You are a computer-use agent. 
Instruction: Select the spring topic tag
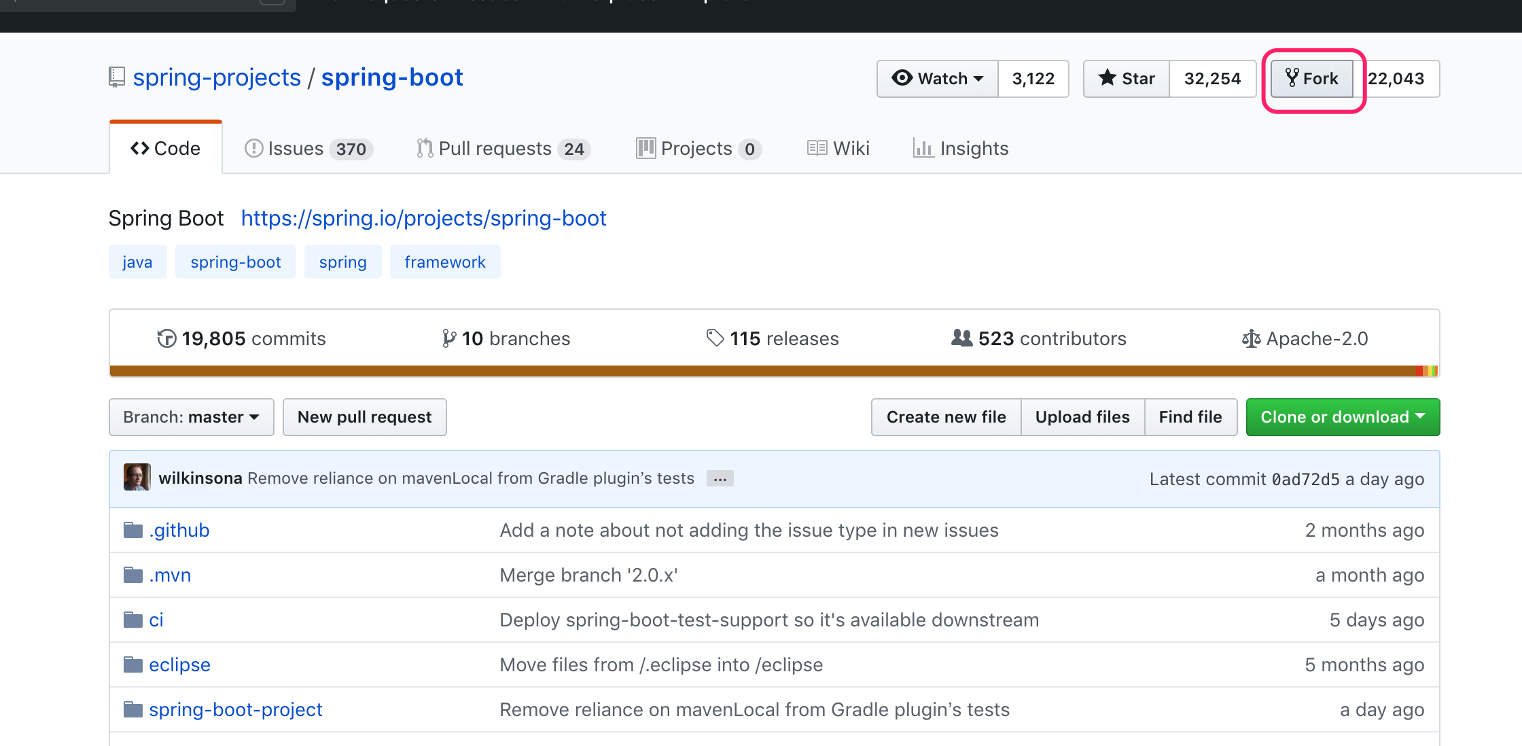(343, 262)
